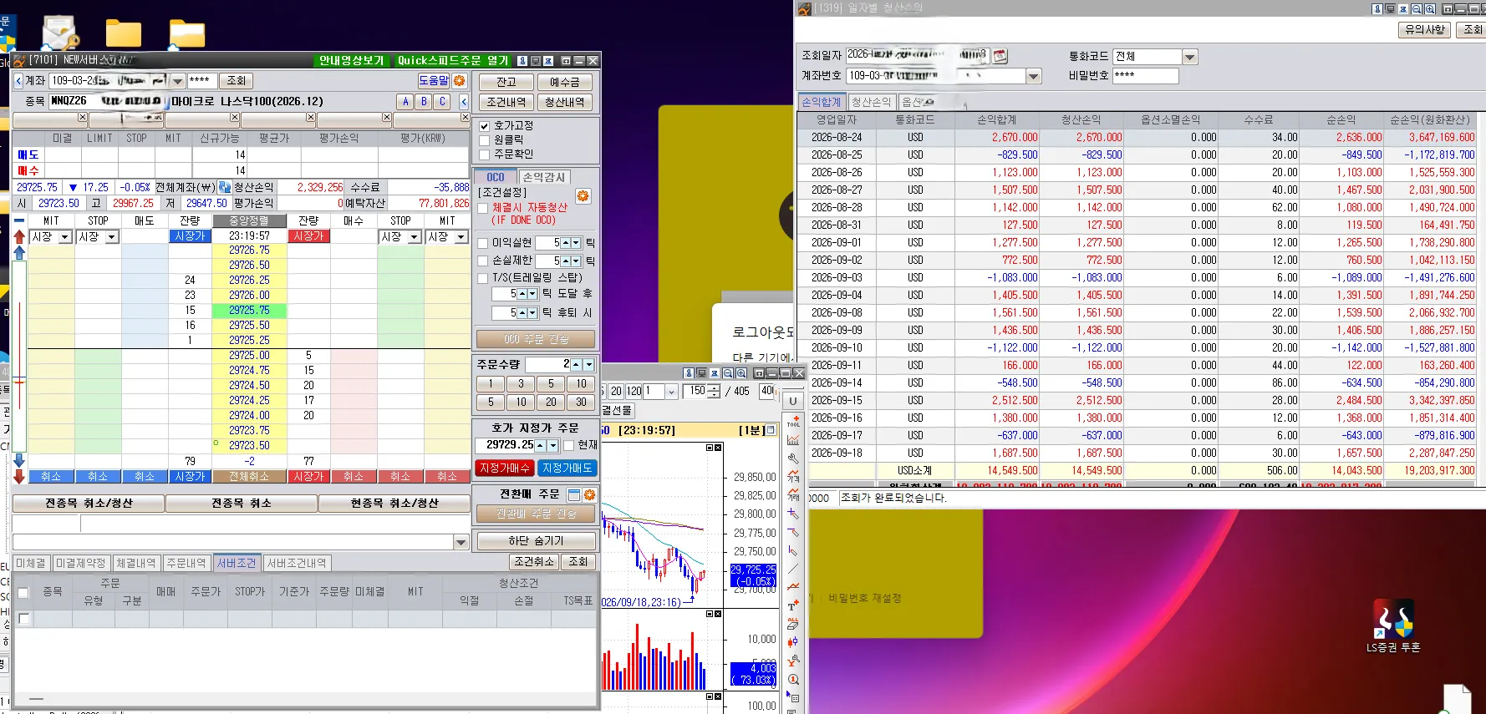Open the 주문내역 bottom tab
Viewport: 1486px width, 714px height.
186,563
